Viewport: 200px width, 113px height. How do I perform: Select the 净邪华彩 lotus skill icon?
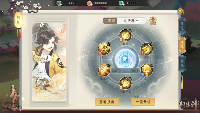click(125, 83)
